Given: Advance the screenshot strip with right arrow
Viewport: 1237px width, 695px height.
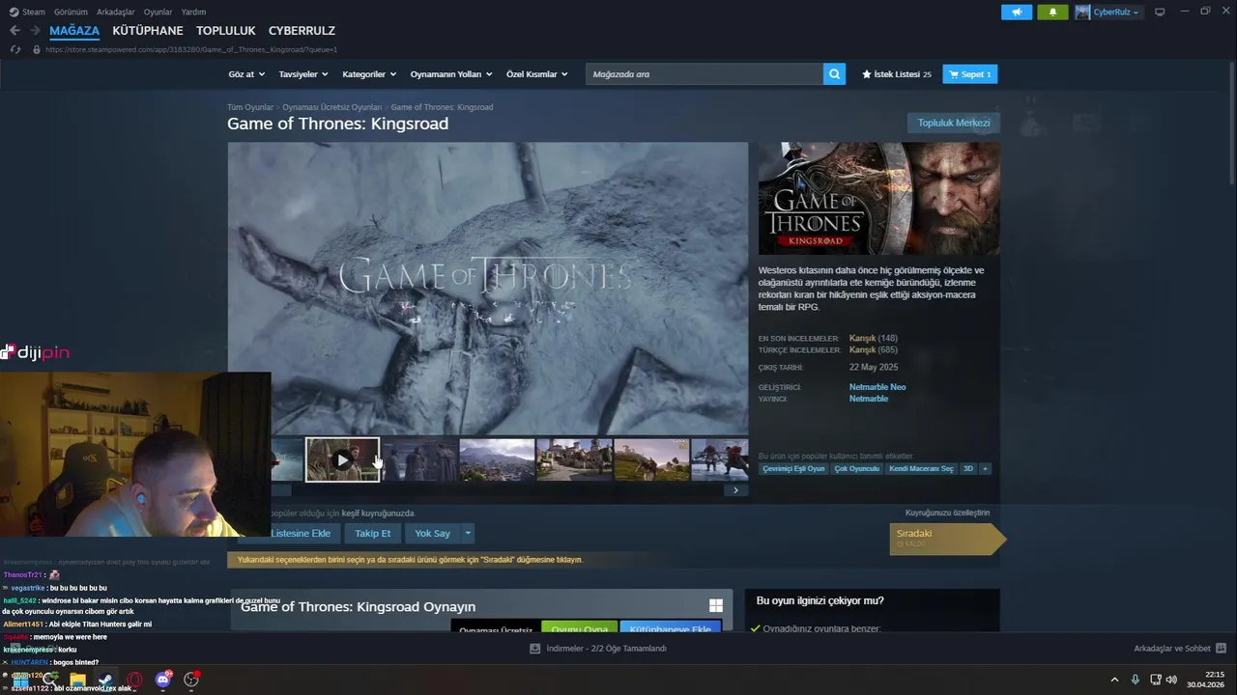Looking at the screenshot, I should click(x=735, y=490).
